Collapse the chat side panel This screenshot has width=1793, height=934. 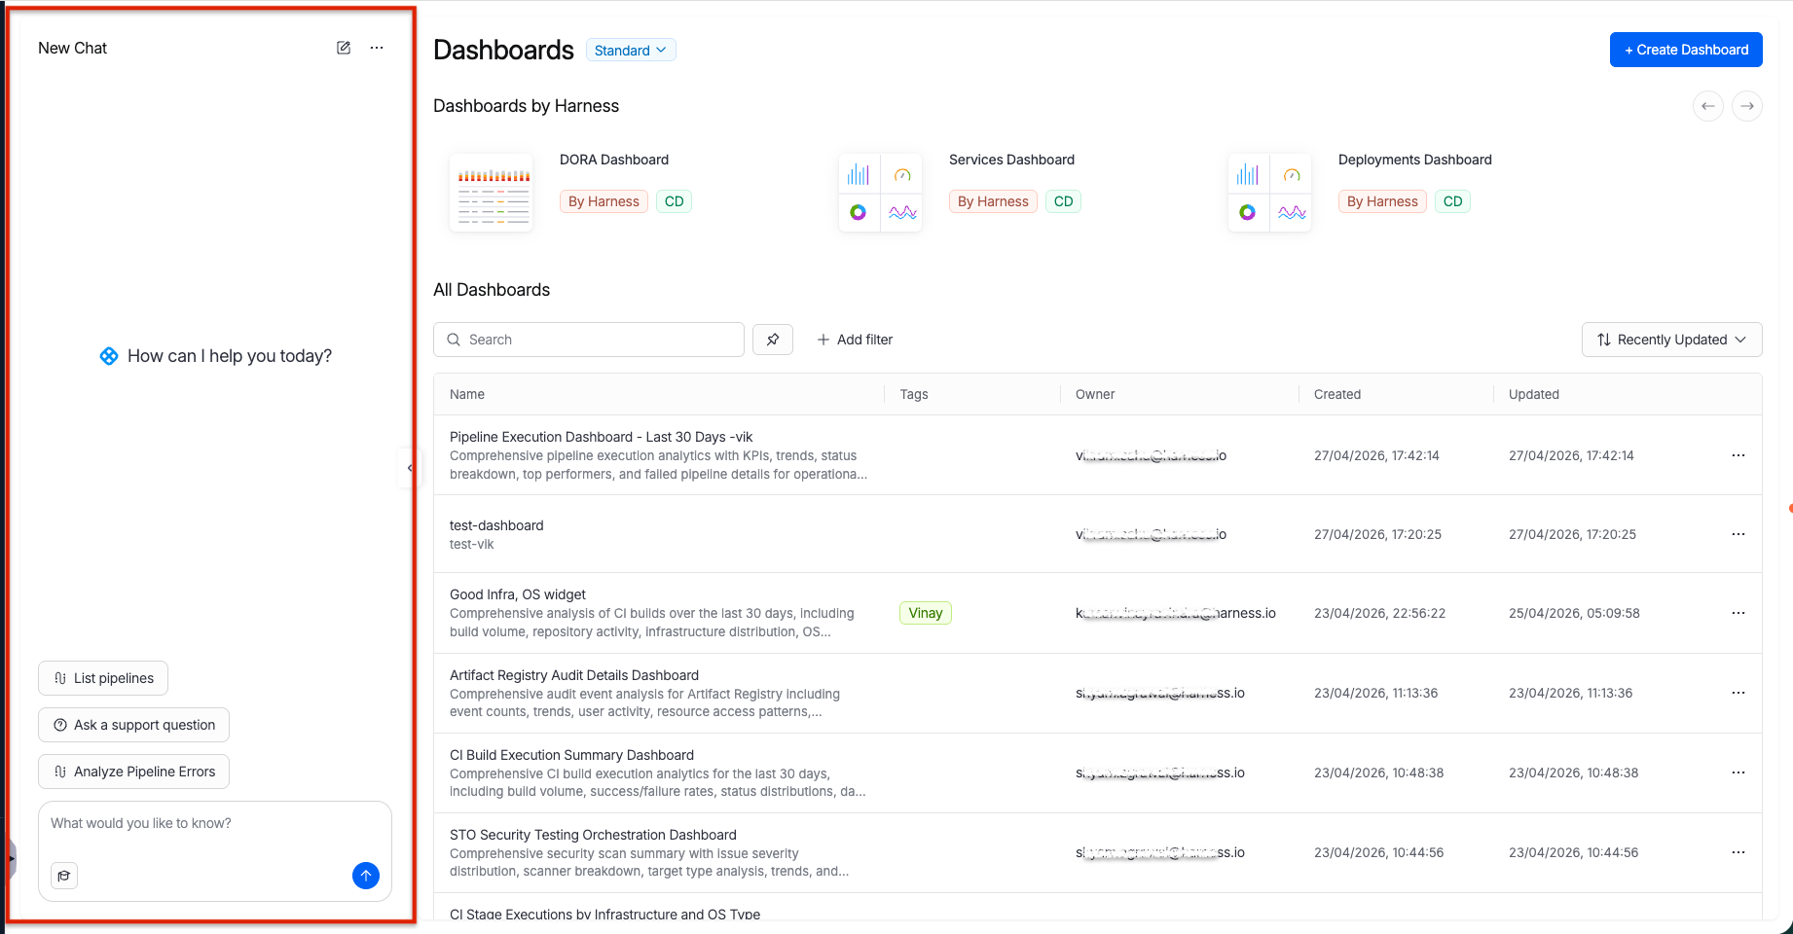click(x=410, y=468)
